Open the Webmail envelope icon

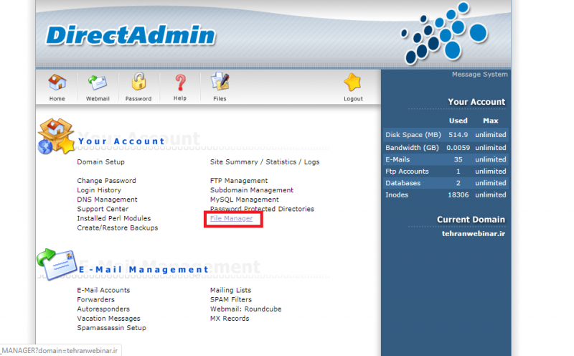(98, 83)
